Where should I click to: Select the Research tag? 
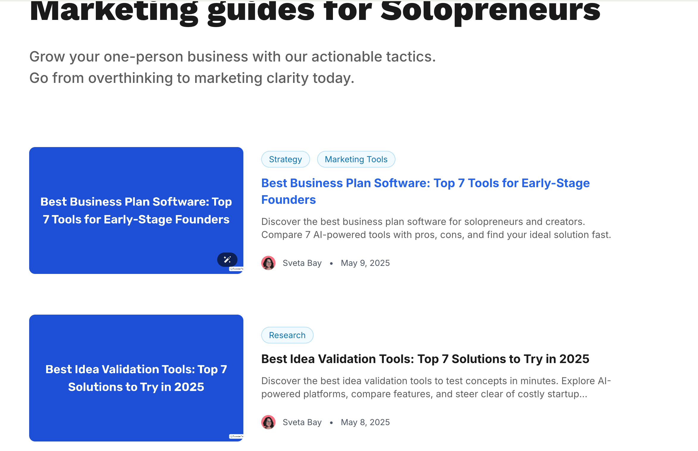(287, 335)
